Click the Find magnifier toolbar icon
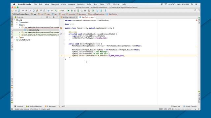Viewport: 211px width, 118px height. tap(41, 10)
